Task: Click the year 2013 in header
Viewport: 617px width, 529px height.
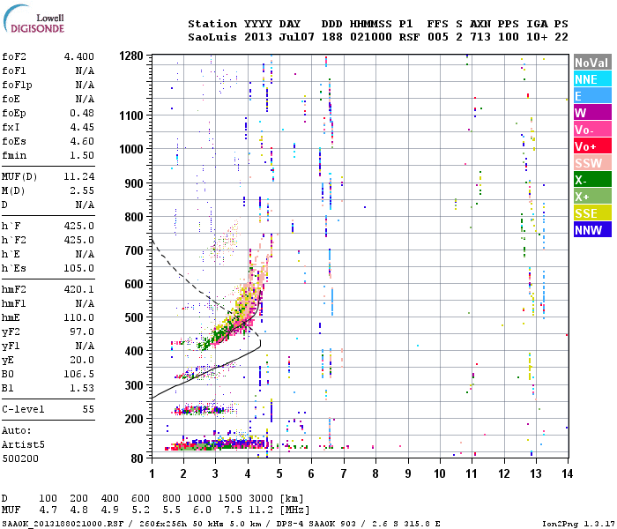Action: pos(258,37)
